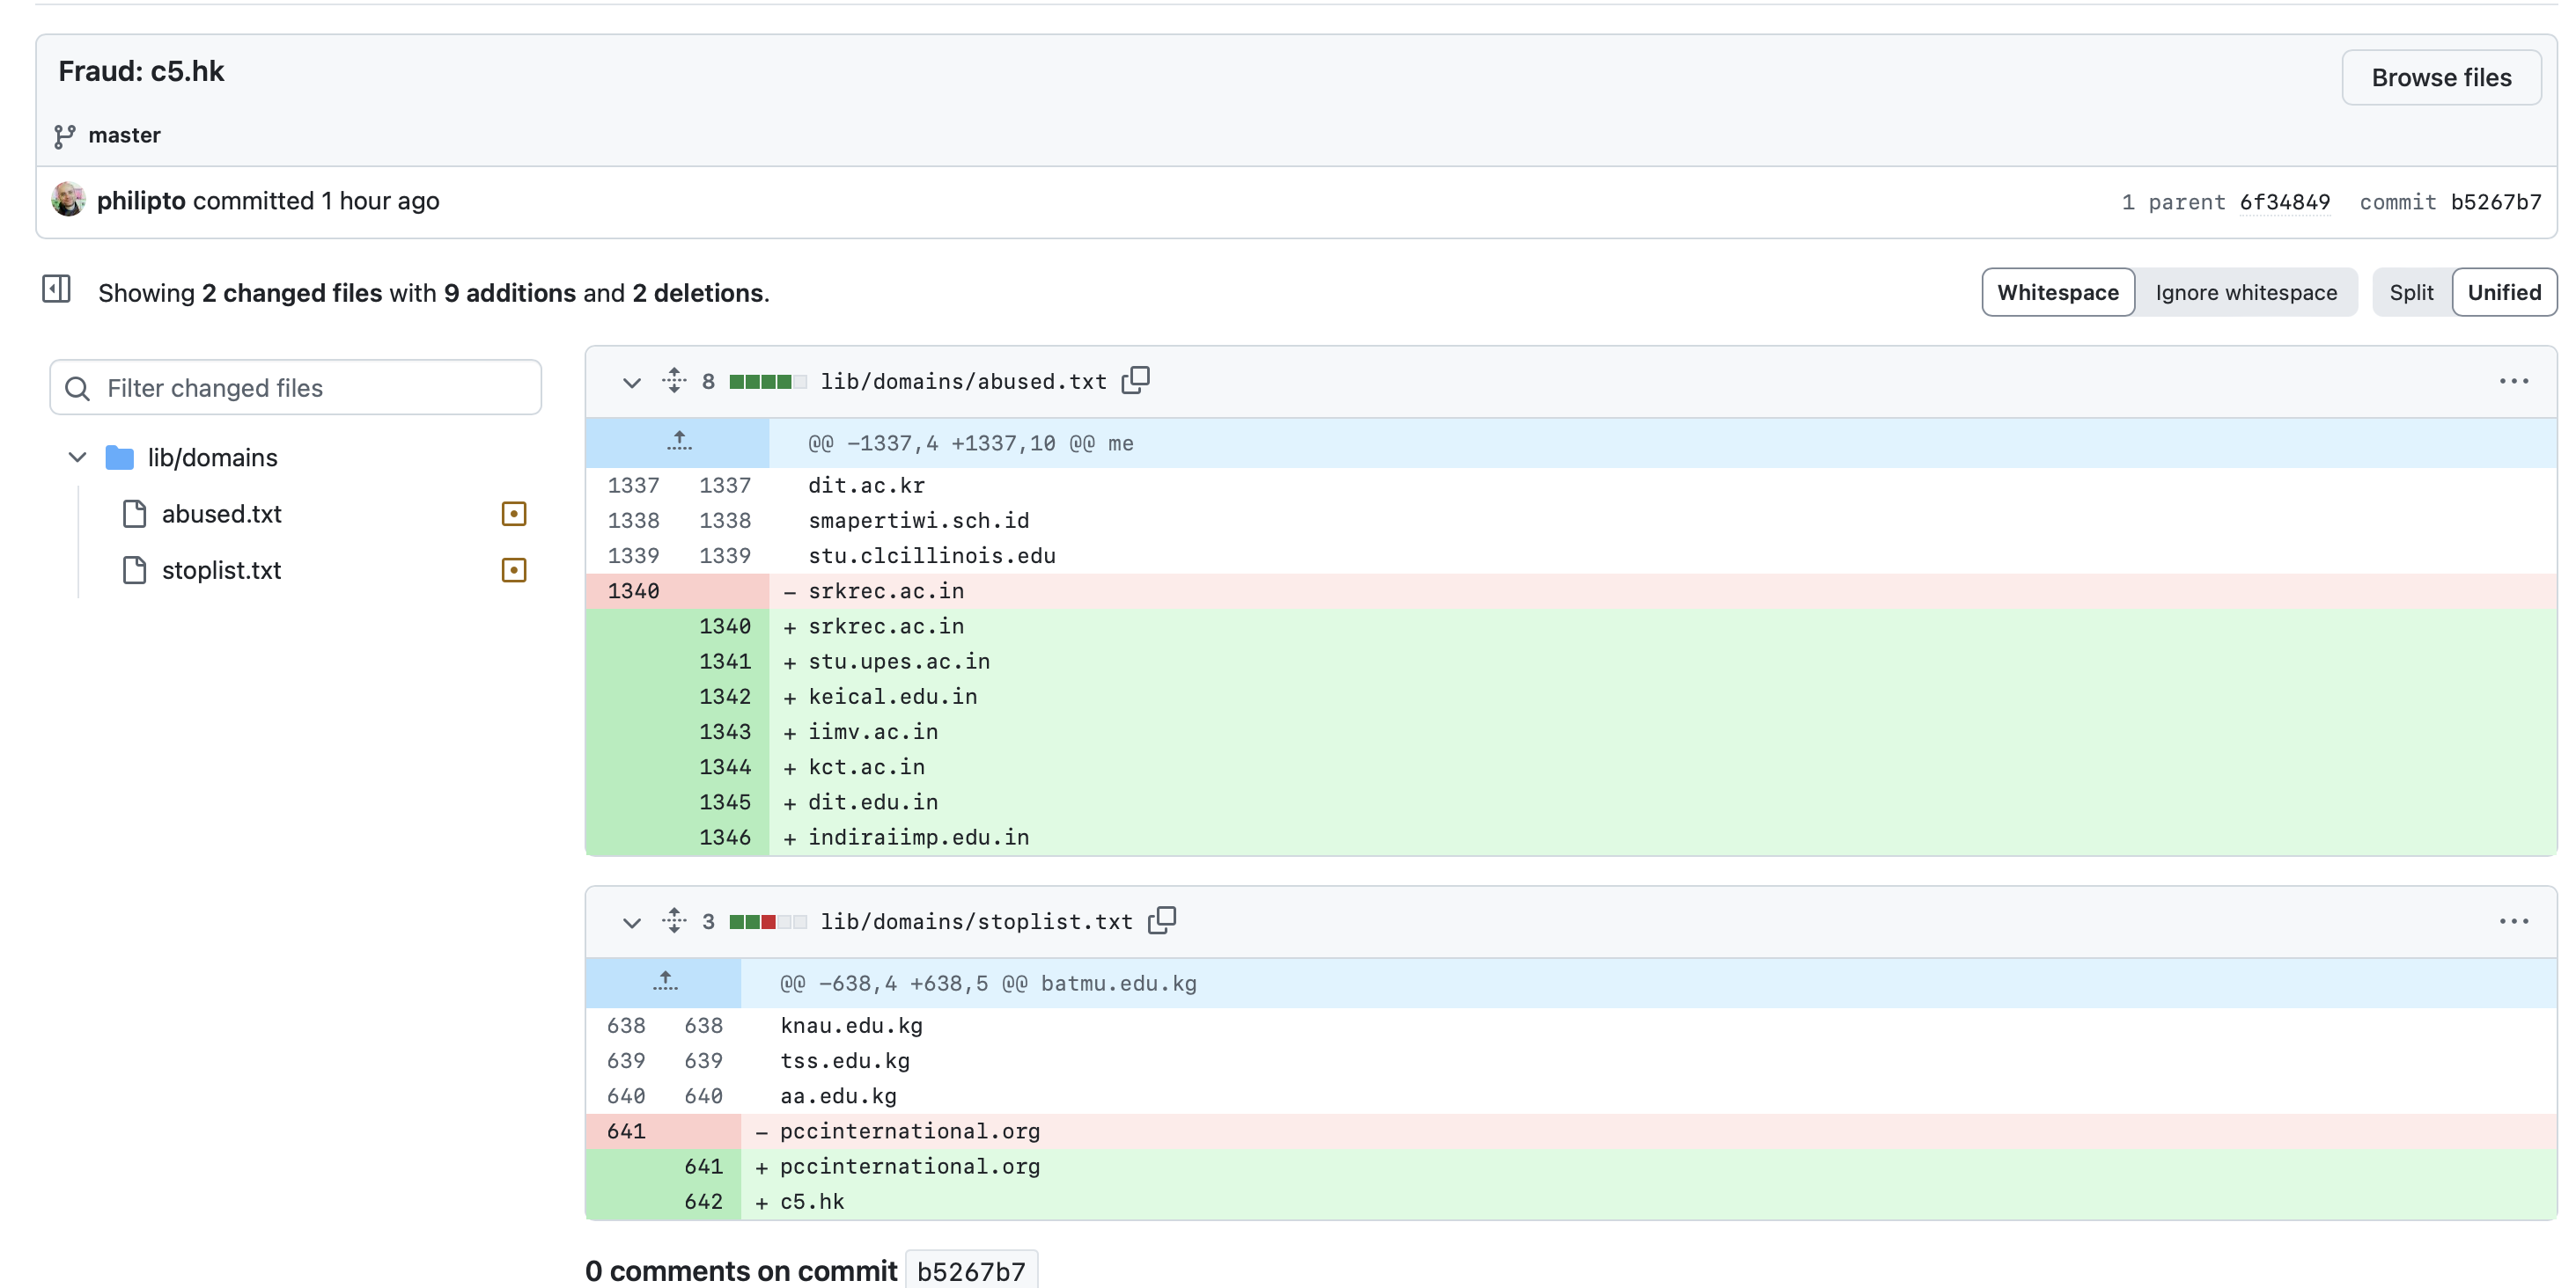Expand up lines above stoplist.txt hunk
Image resolution: width=2576 pixels, height=1288 pixels.
click(x=664, y=982)
